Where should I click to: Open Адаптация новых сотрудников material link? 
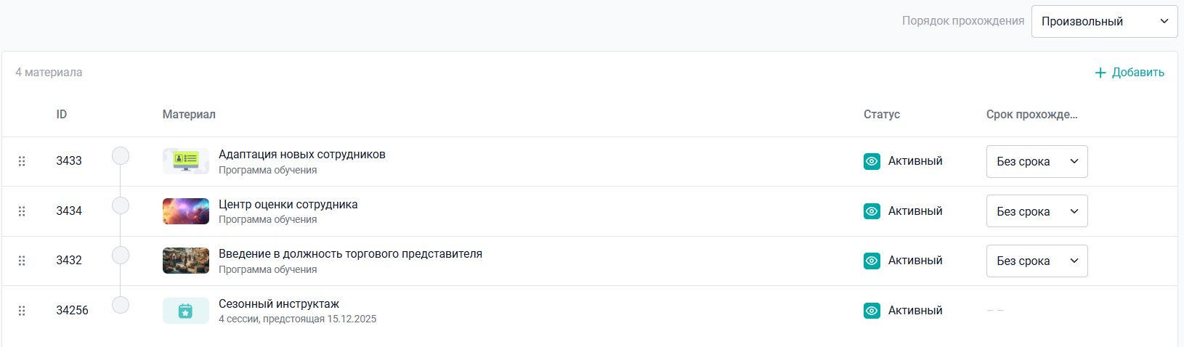pyautogui.click(x=302, y=155)
